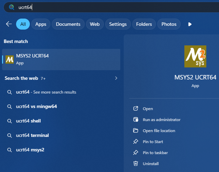Expand Search the web results chevron
The width and height of the screenshot is (219, 172).
click(116, 78)
